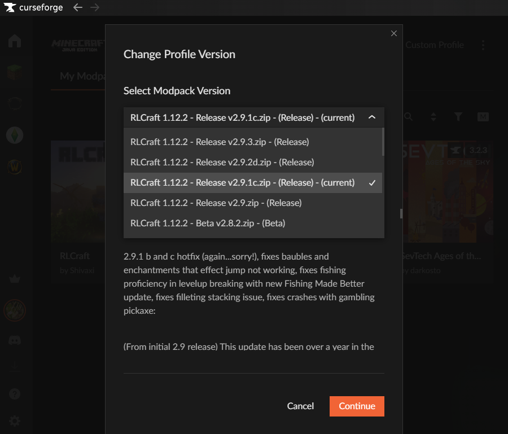Open the help question mark icon

point(15,394)
